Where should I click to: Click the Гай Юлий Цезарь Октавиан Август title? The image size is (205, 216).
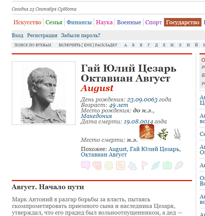point(128,73)
